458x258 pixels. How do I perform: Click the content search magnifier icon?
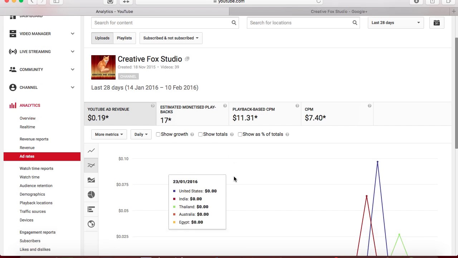[x=234, y=23]
